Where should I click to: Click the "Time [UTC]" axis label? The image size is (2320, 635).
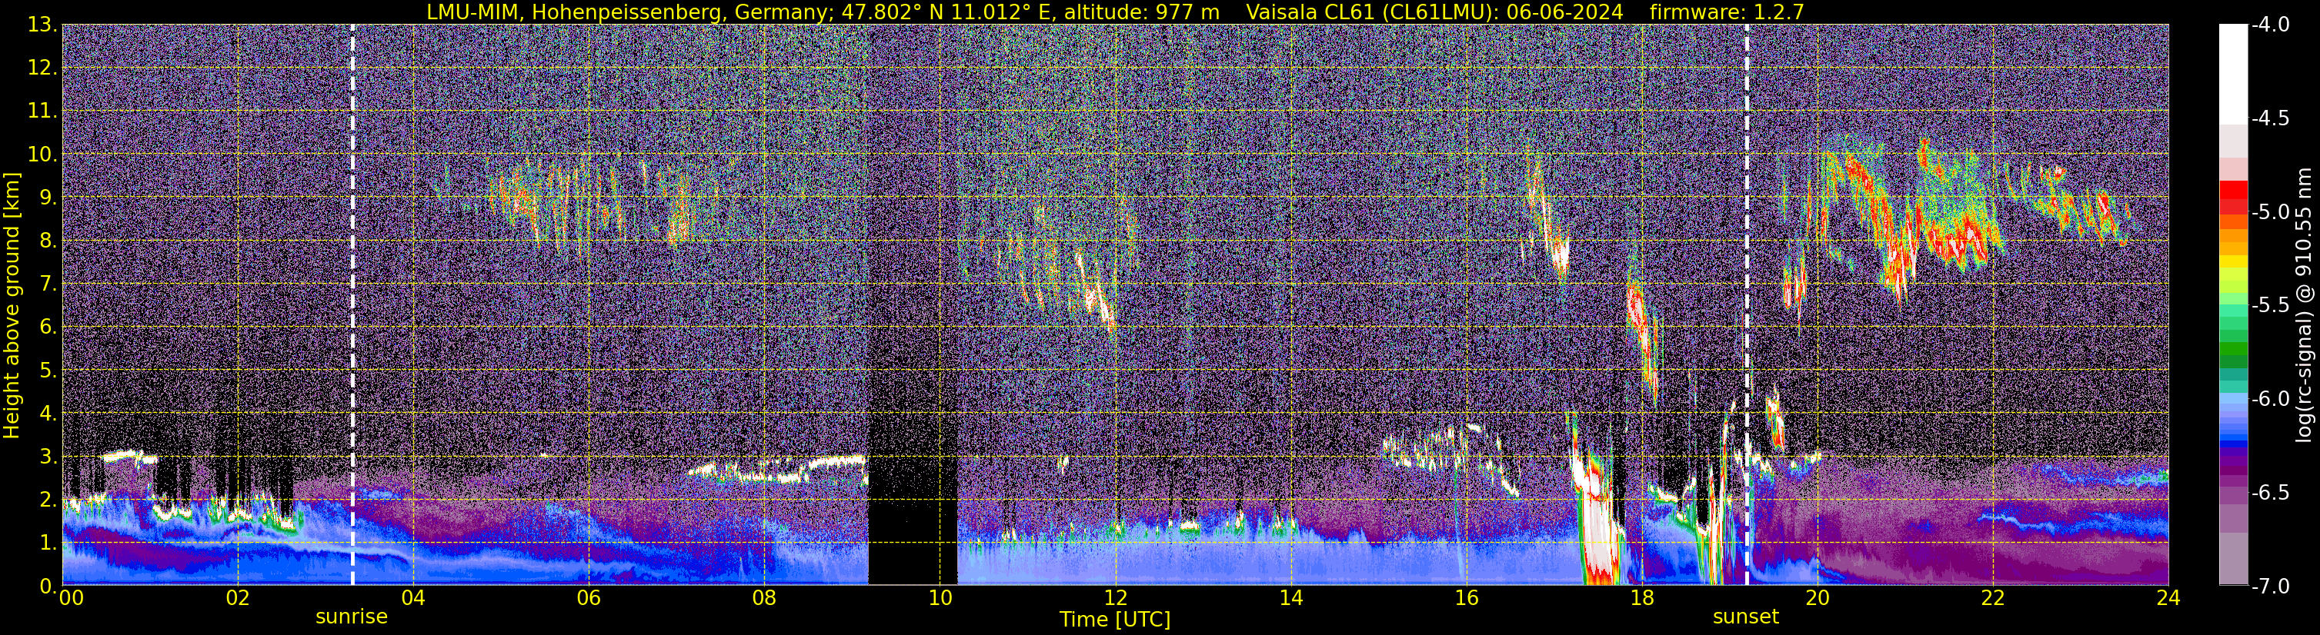pos(1115,620)
